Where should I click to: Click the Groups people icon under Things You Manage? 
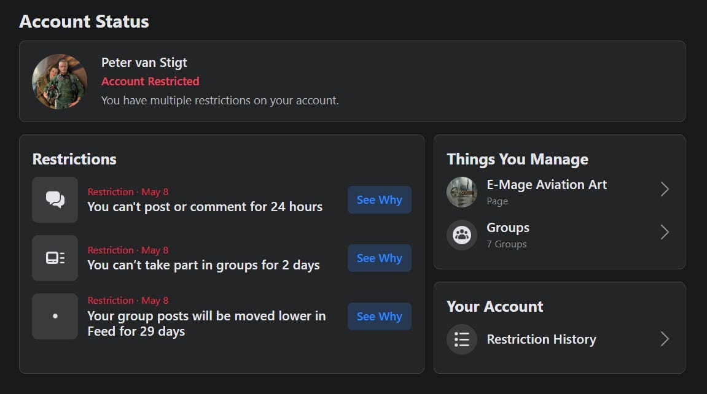[x=461, y=234]
